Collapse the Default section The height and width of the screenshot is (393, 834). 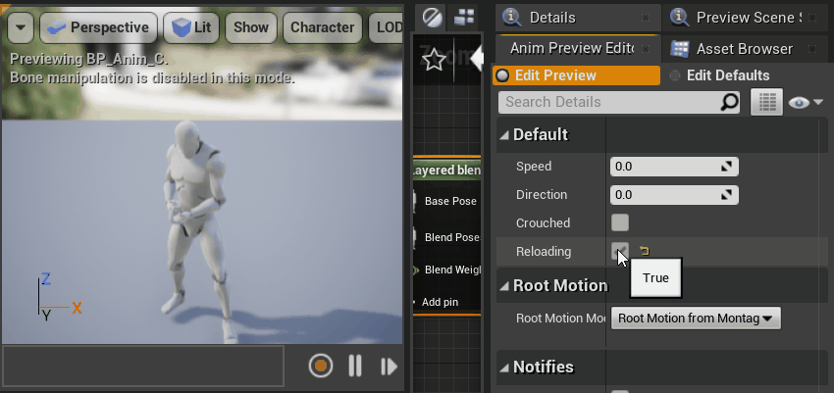pos(504,134)
